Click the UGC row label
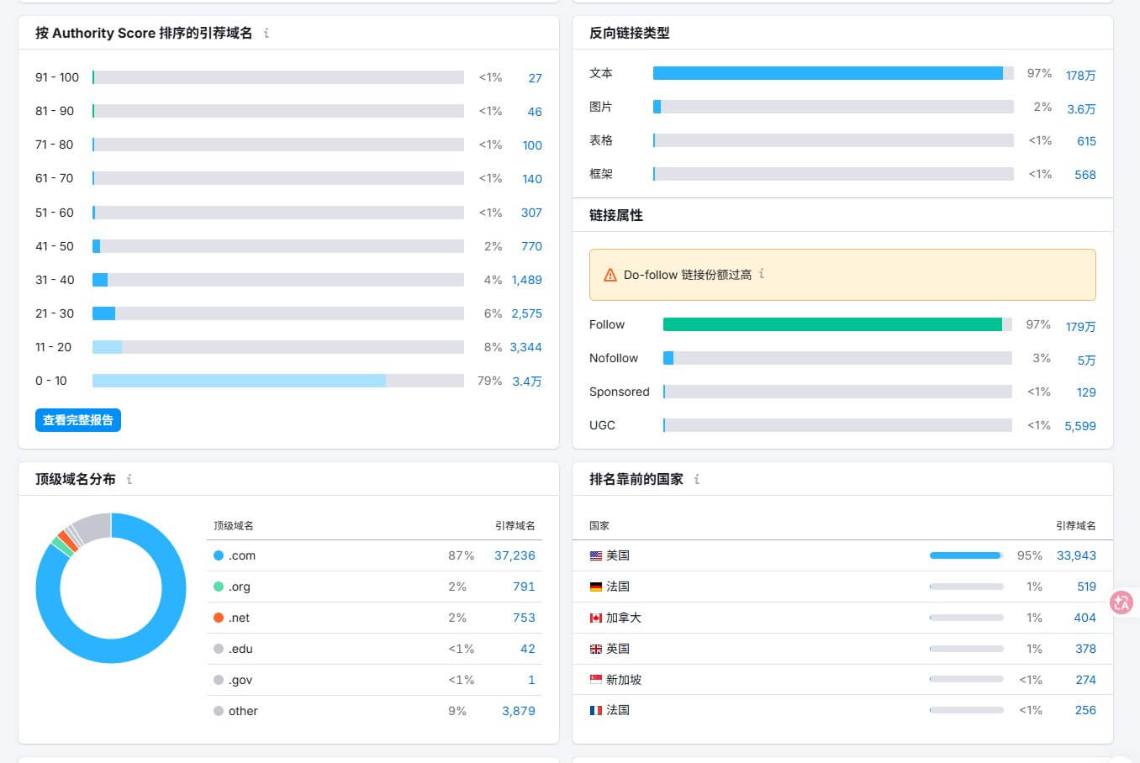 pyautogui.click(x=602, y=425)
